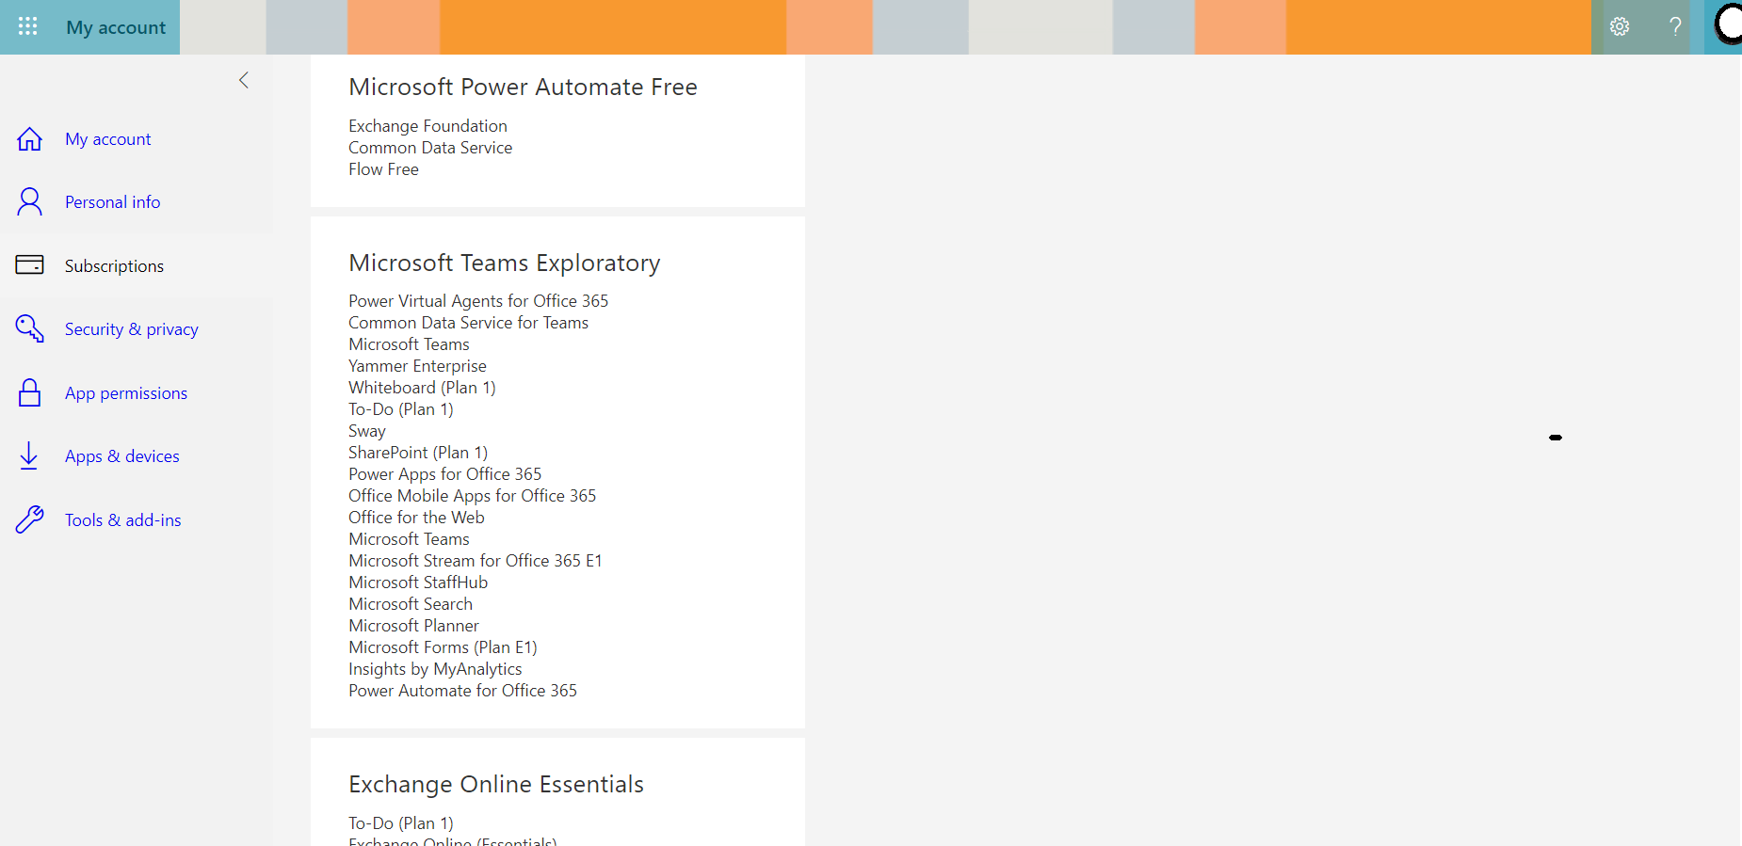
Task: Click Microsoft Forms (Plan E1) entry
Action: pos(443,647)
